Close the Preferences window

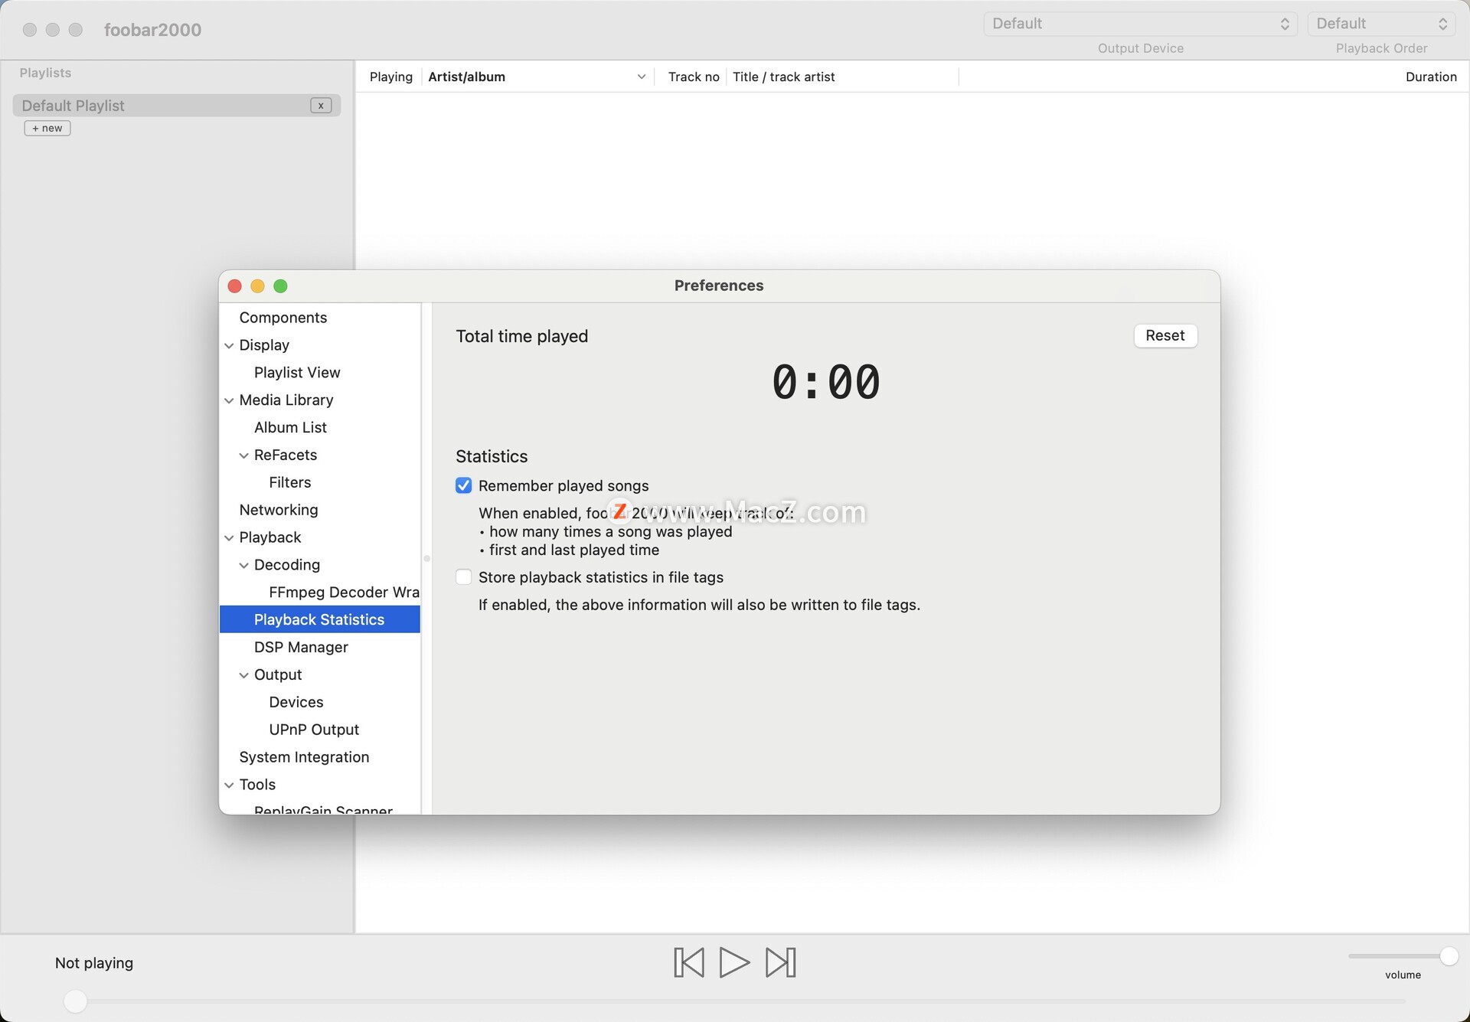click(x=235, y=286)
